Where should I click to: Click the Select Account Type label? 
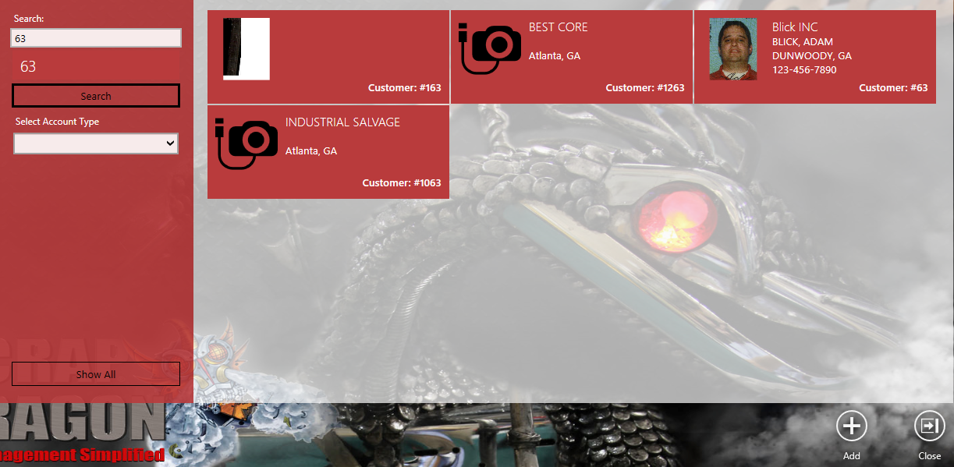pos(57,122)
